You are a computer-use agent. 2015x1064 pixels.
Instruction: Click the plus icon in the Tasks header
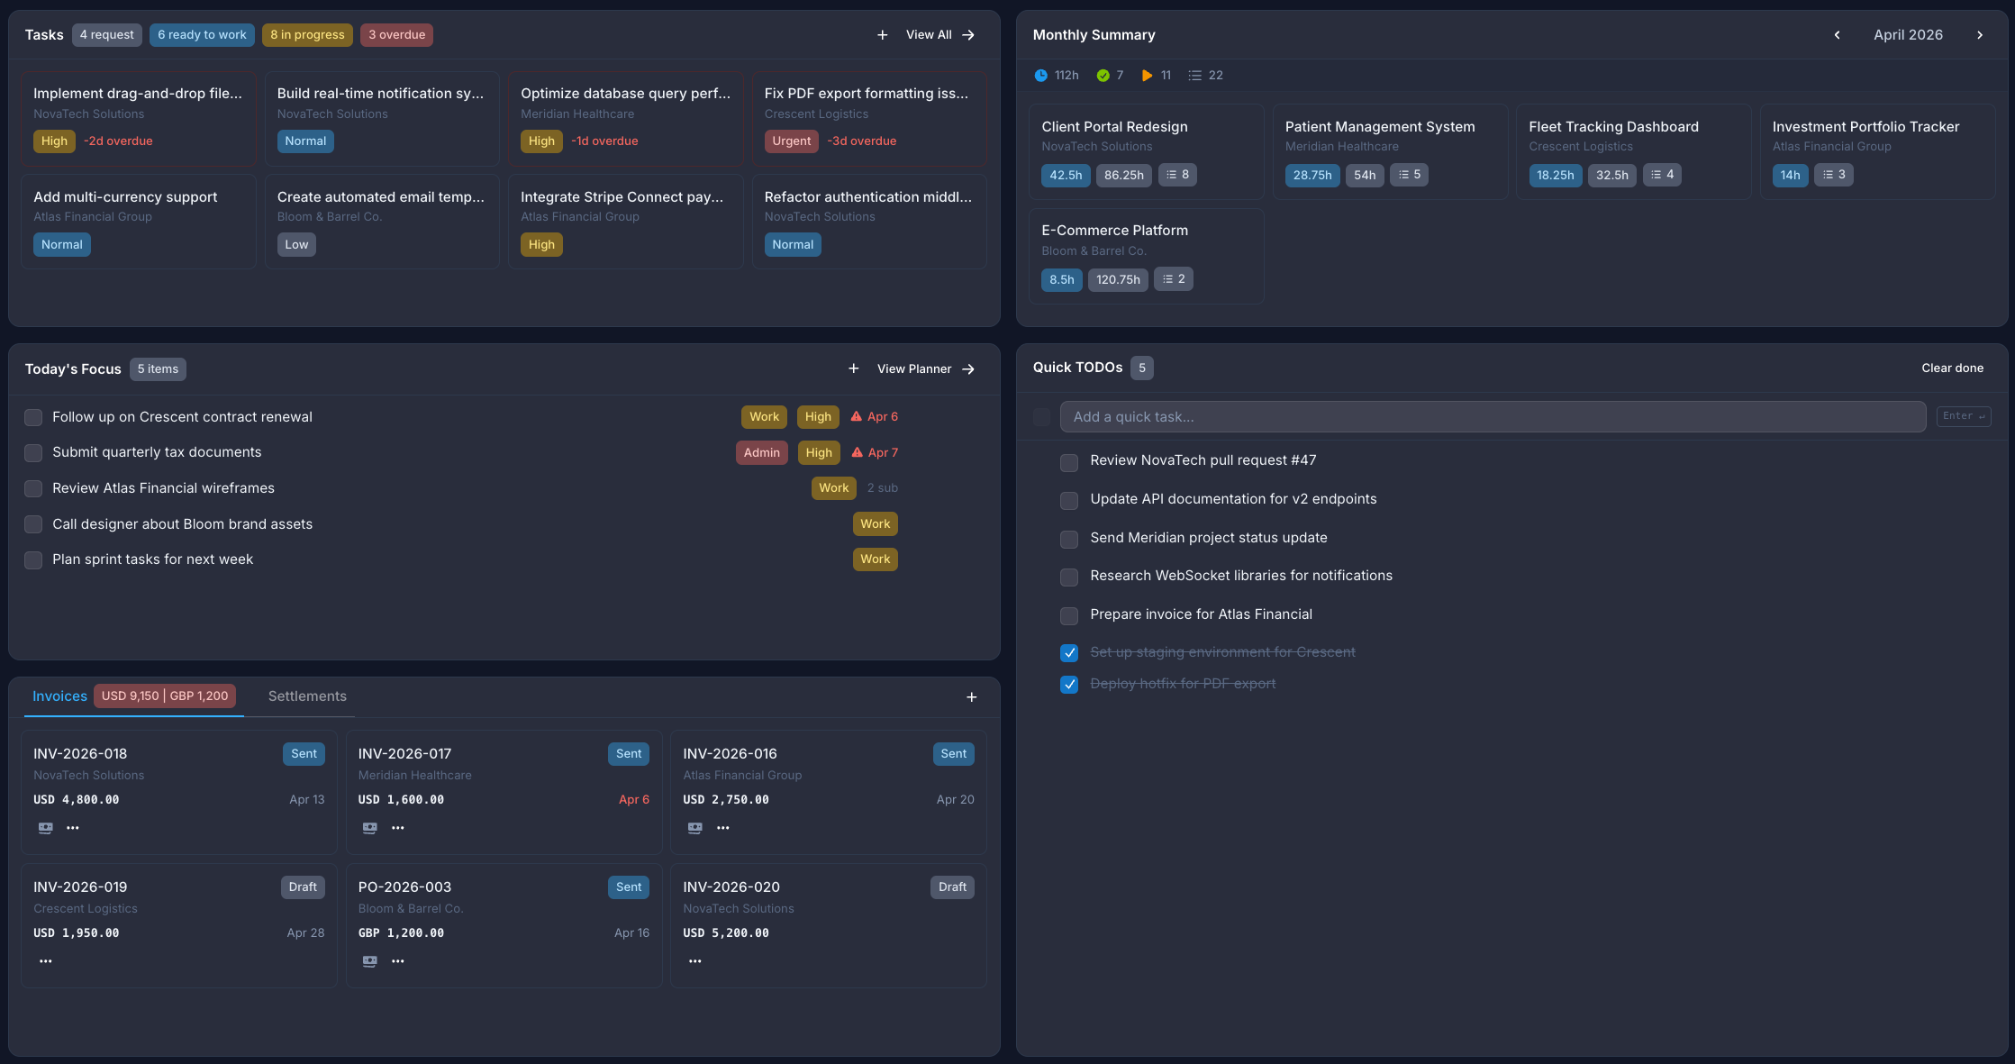(883, 35)
